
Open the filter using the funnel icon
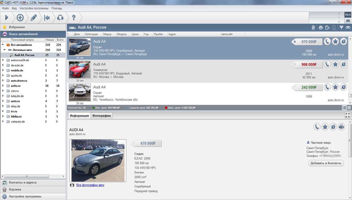pyautogui.click(x=341, y=28)
